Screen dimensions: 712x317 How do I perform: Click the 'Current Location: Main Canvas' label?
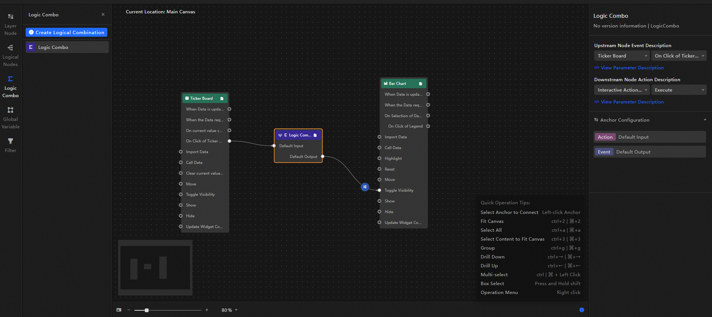160,12
